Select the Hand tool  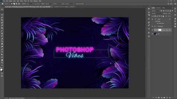tap(2, 60)
